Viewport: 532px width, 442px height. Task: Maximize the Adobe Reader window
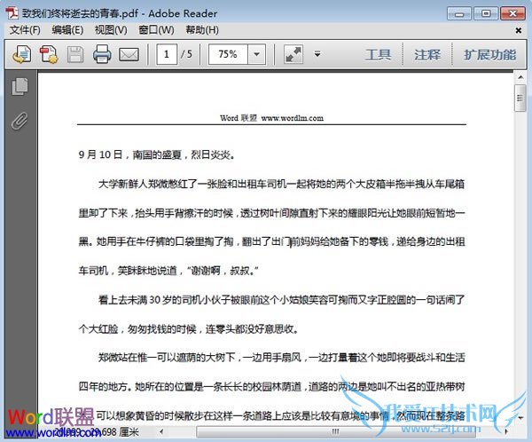(486, 14)
